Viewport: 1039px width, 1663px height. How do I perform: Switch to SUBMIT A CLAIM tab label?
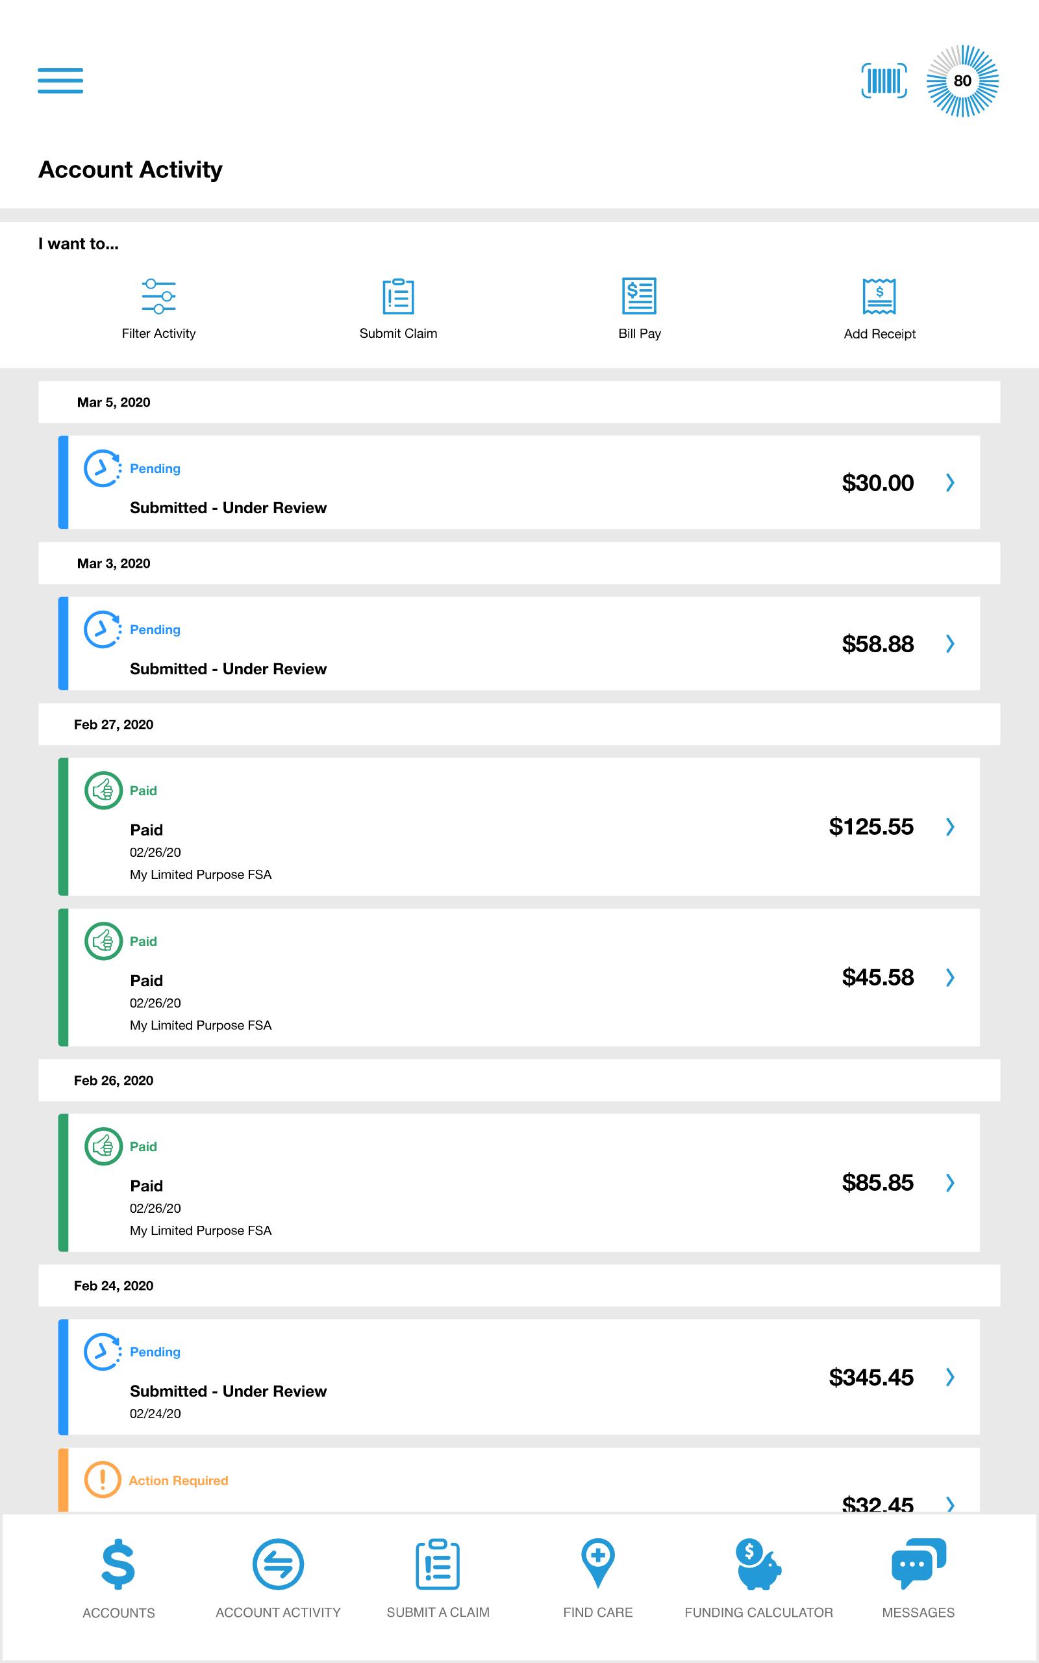tap(438, 1612)
